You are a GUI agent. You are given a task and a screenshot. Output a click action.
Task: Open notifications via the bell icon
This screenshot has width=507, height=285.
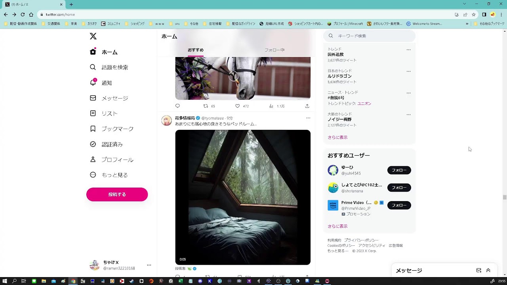click(93, 83)
